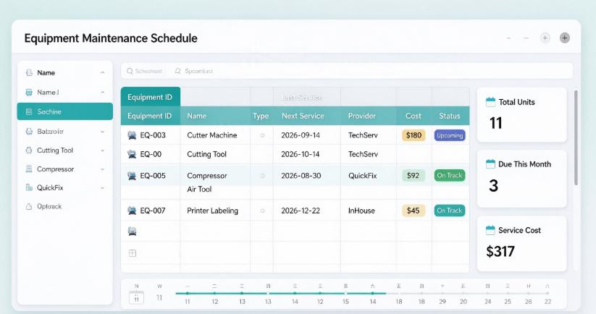Click the $317 Service Cost value
The width and height of the screenshot is (596, 314).
tap(500, 251)
